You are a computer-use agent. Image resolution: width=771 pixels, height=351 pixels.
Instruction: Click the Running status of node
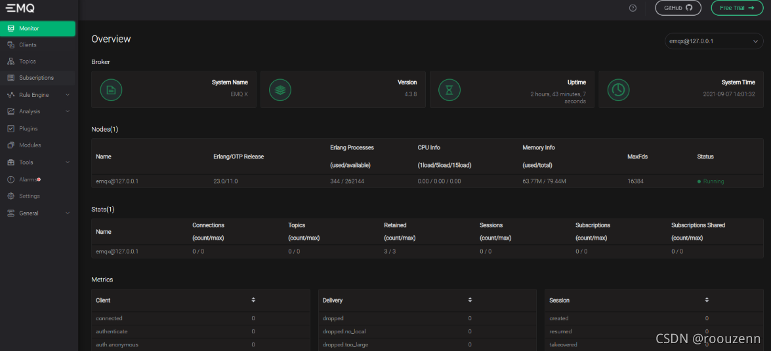711,181
